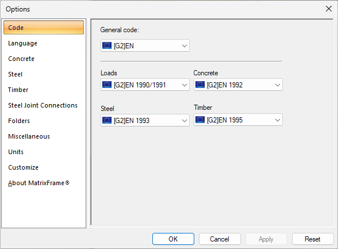The image size is (338, 249).
Task: Open Steel Joint Connections settings
Action: pyautogui.click(x=43, y=105)
